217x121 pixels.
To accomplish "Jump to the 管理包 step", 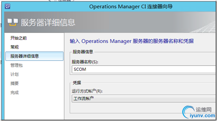I will click(x=17, y=65).
